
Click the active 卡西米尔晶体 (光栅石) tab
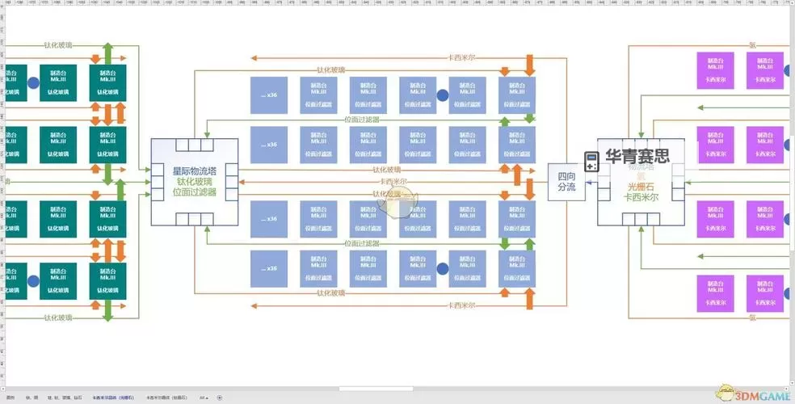click(x=112, y=398)
